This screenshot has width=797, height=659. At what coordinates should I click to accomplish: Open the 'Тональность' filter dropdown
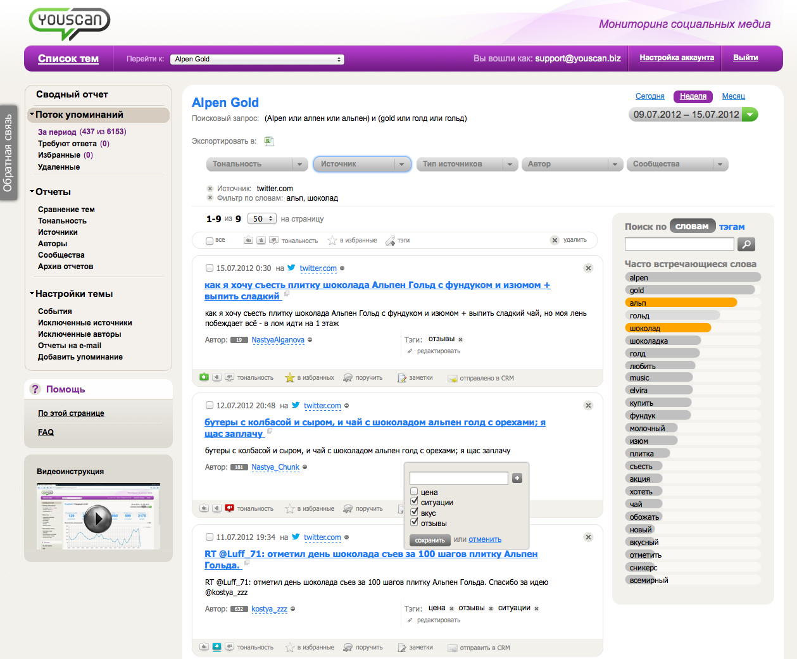(x=256, y=164)
